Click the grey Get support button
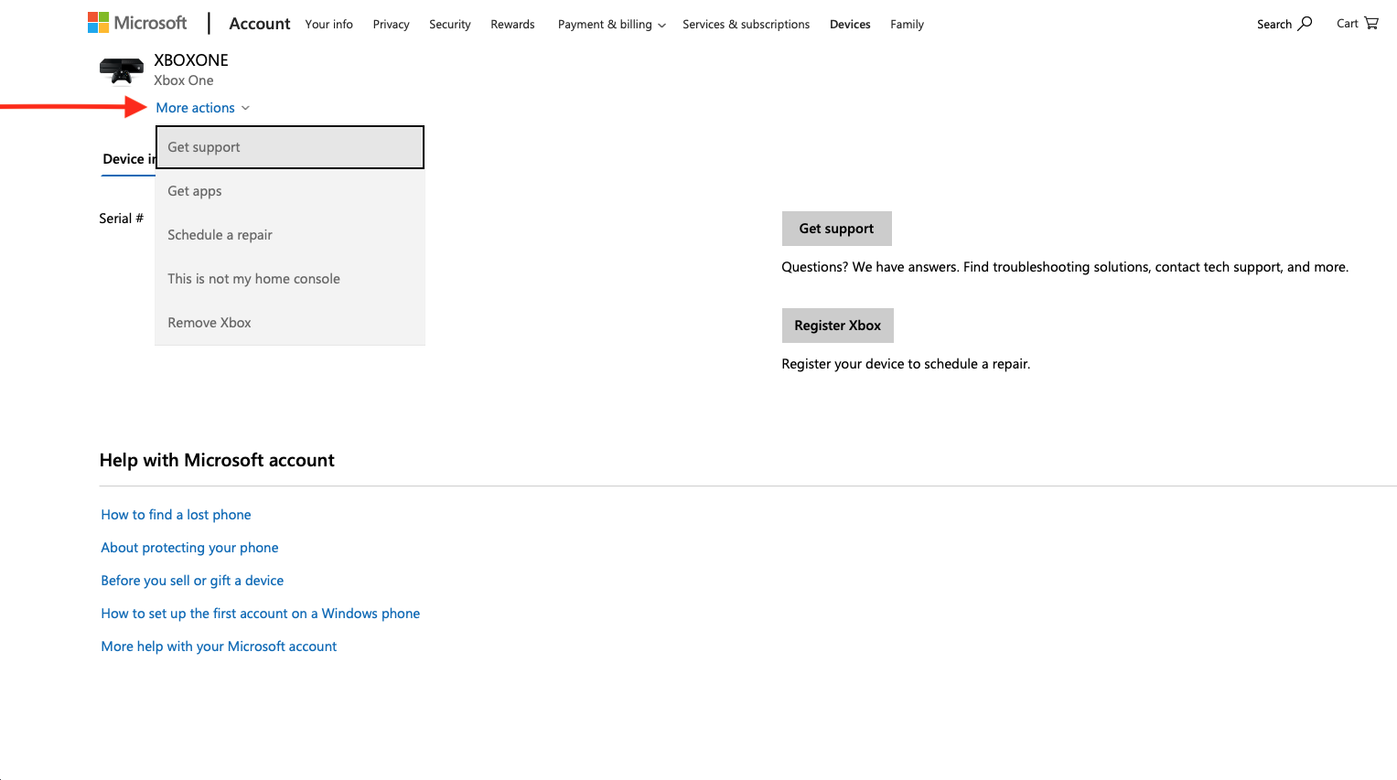 coord(836,229)
